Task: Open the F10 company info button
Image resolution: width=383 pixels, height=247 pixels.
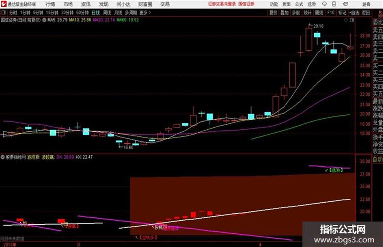Action: click(x=331, y=13)
